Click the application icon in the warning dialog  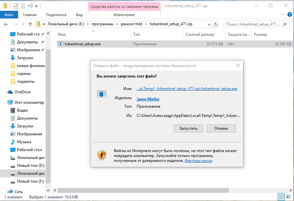102,94
